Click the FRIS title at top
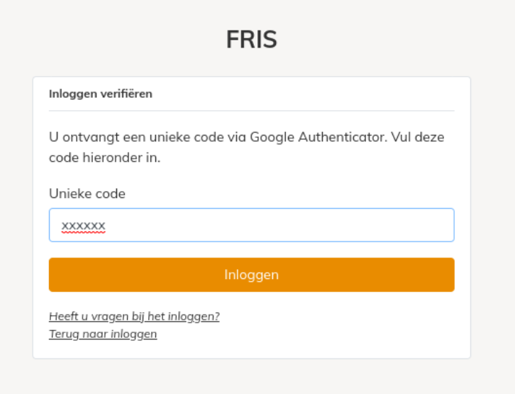The width and height of the screenshot is (515, 394). 252,40
